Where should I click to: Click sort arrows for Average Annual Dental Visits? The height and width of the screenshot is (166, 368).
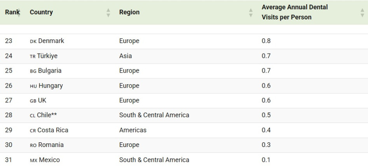[x=362, y=12]
